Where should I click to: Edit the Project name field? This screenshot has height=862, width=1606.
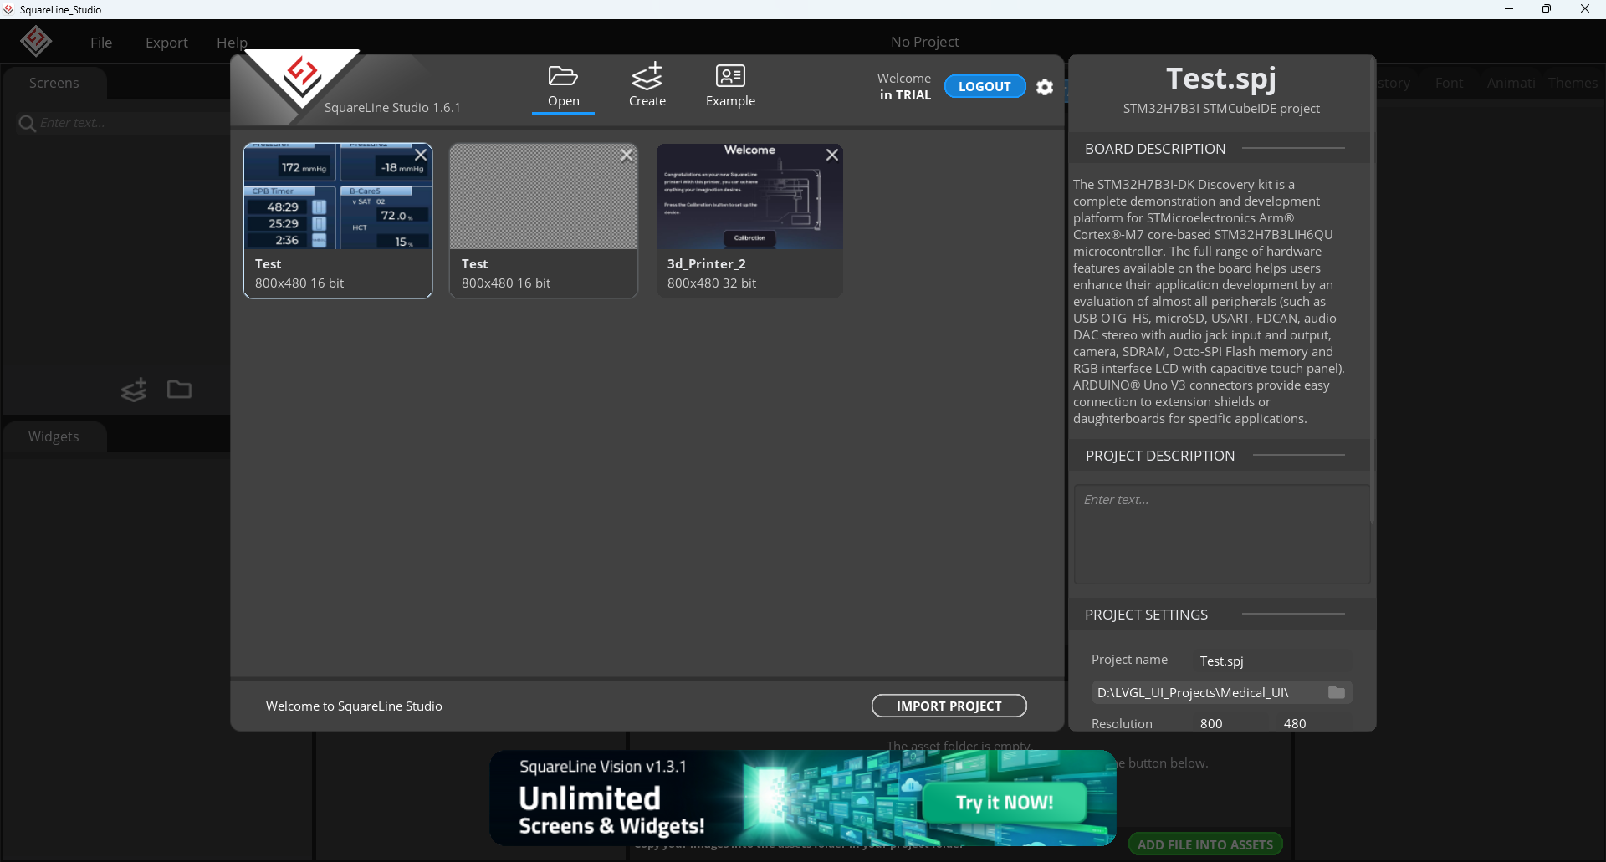pos(1274,661)
